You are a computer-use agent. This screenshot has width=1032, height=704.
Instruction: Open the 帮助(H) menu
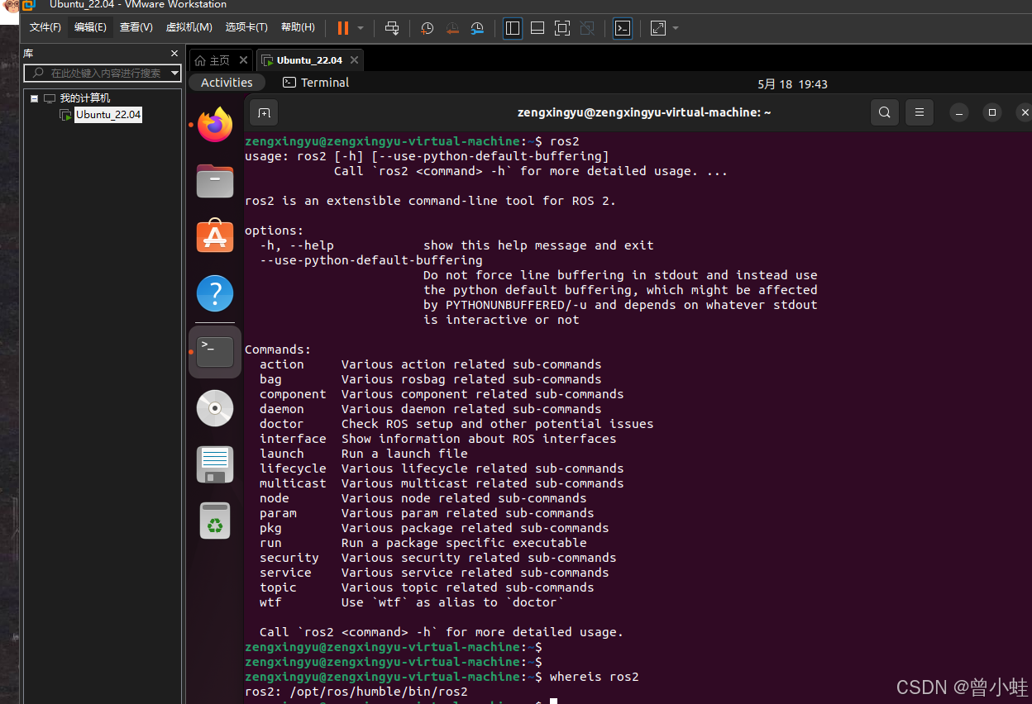point(298,27)
